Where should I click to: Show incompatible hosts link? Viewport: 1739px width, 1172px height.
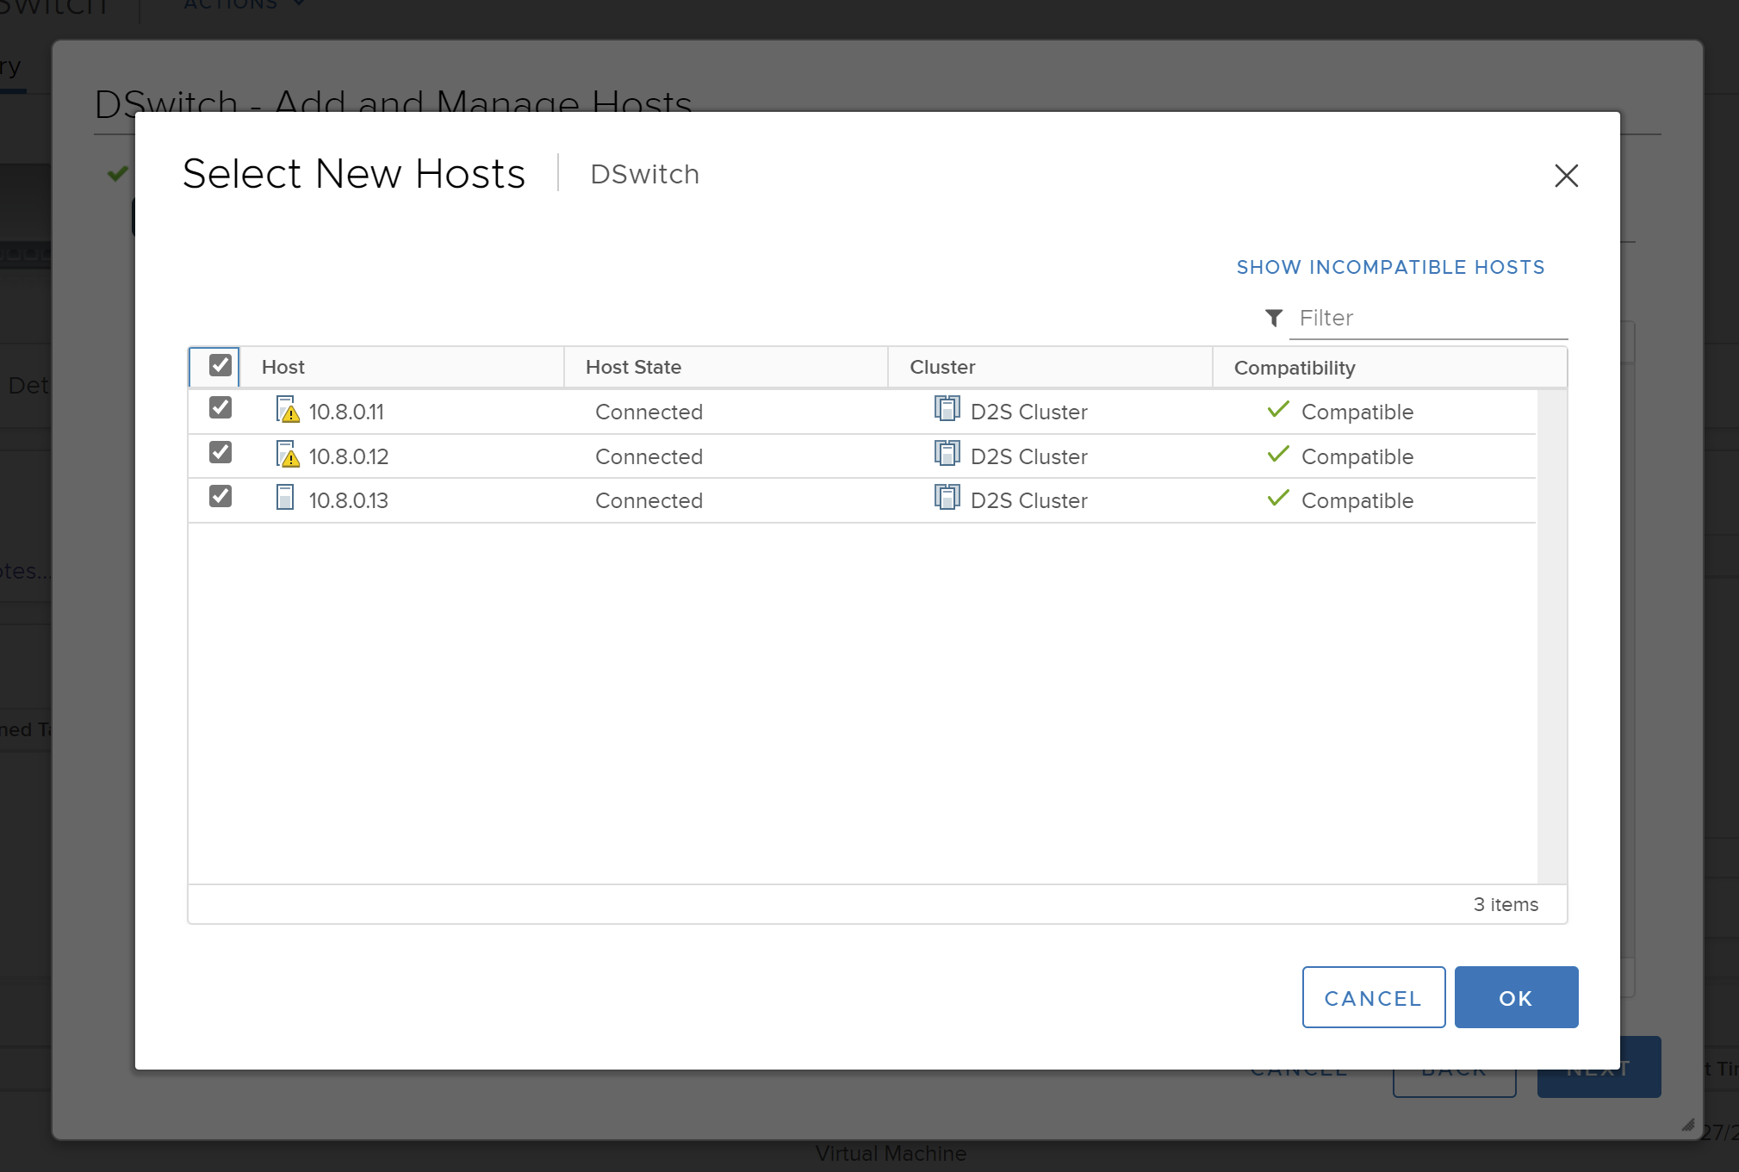1389,268
